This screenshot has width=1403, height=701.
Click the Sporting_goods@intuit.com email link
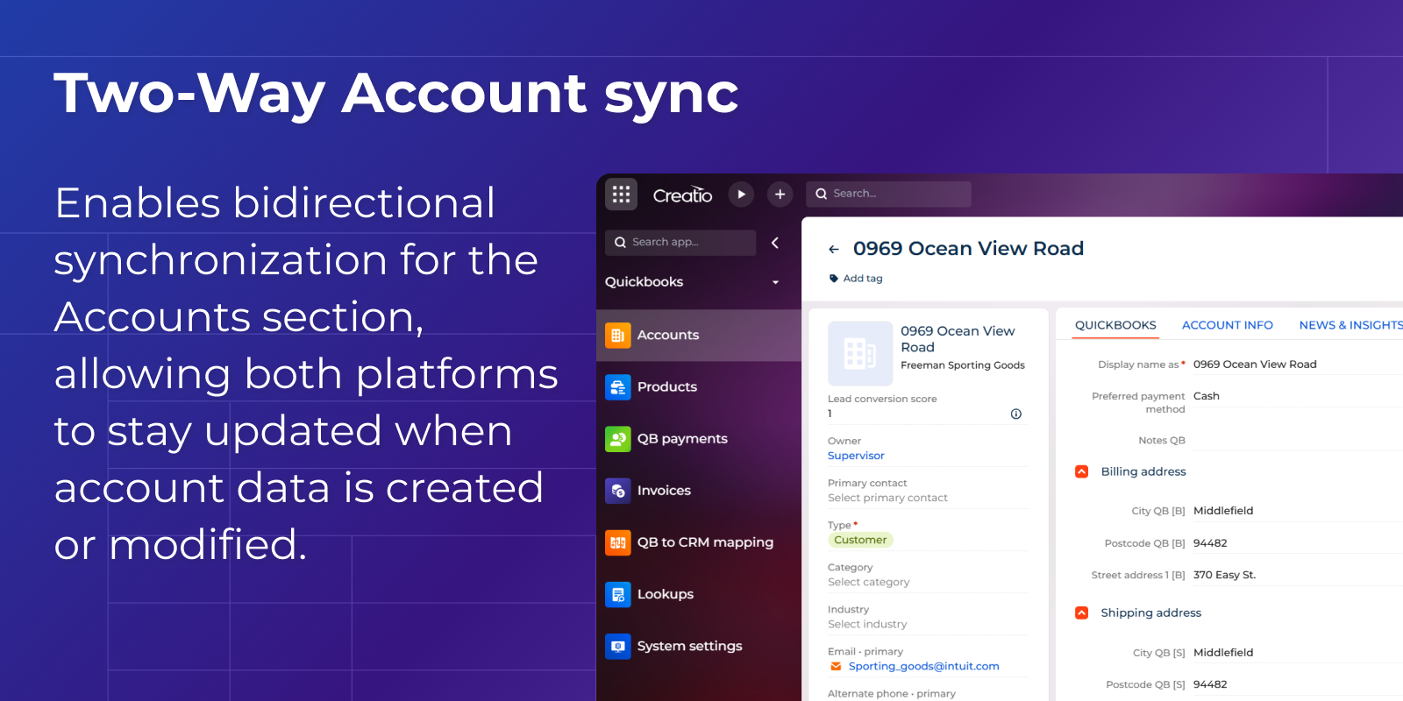(x=923, y=666)
